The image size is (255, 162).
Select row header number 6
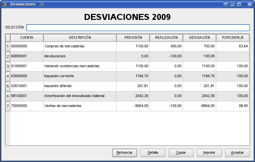(x=8, y=96)
